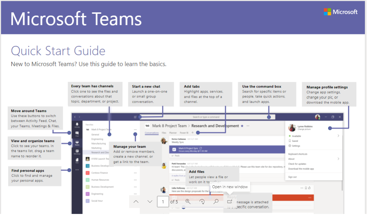Open the Contoso Finance team

[99, 173]
